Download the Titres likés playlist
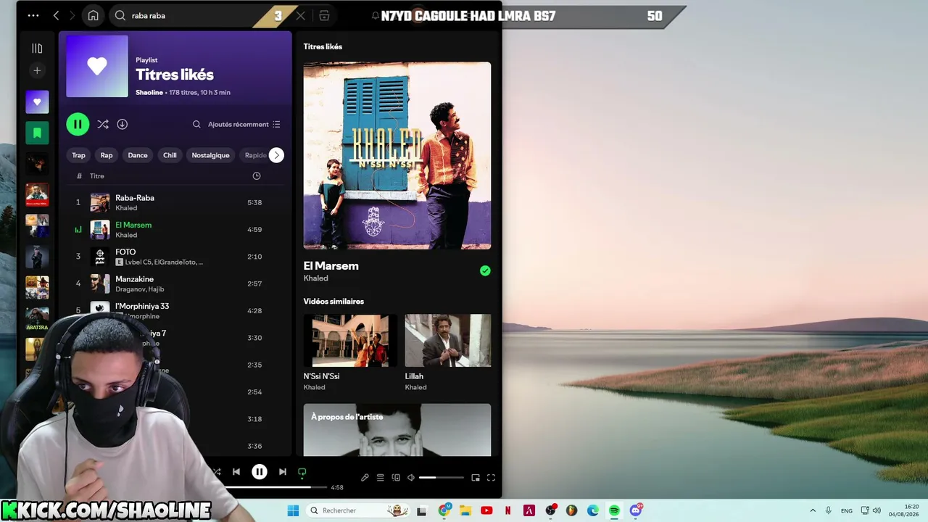This screenshot has height=522, width=928. pyautogui.click(x=123, y=124)
